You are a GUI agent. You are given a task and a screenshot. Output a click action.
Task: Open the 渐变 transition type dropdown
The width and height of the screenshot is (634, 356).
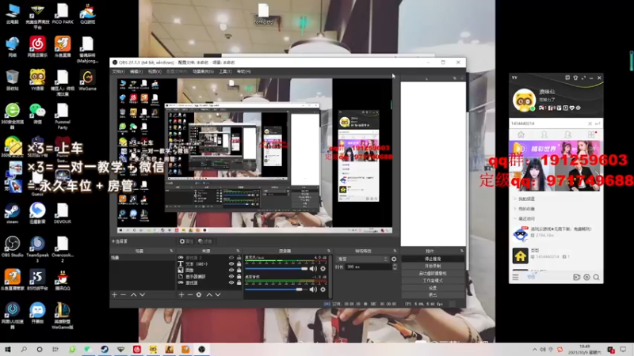point(362,259)
